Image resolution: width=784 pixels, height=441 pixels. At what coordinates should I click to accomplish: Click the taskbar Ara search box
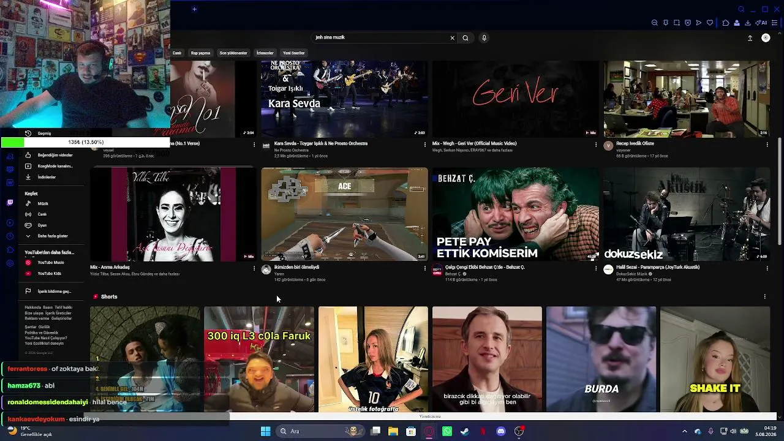pyautogui.click(x=320, y=431)
